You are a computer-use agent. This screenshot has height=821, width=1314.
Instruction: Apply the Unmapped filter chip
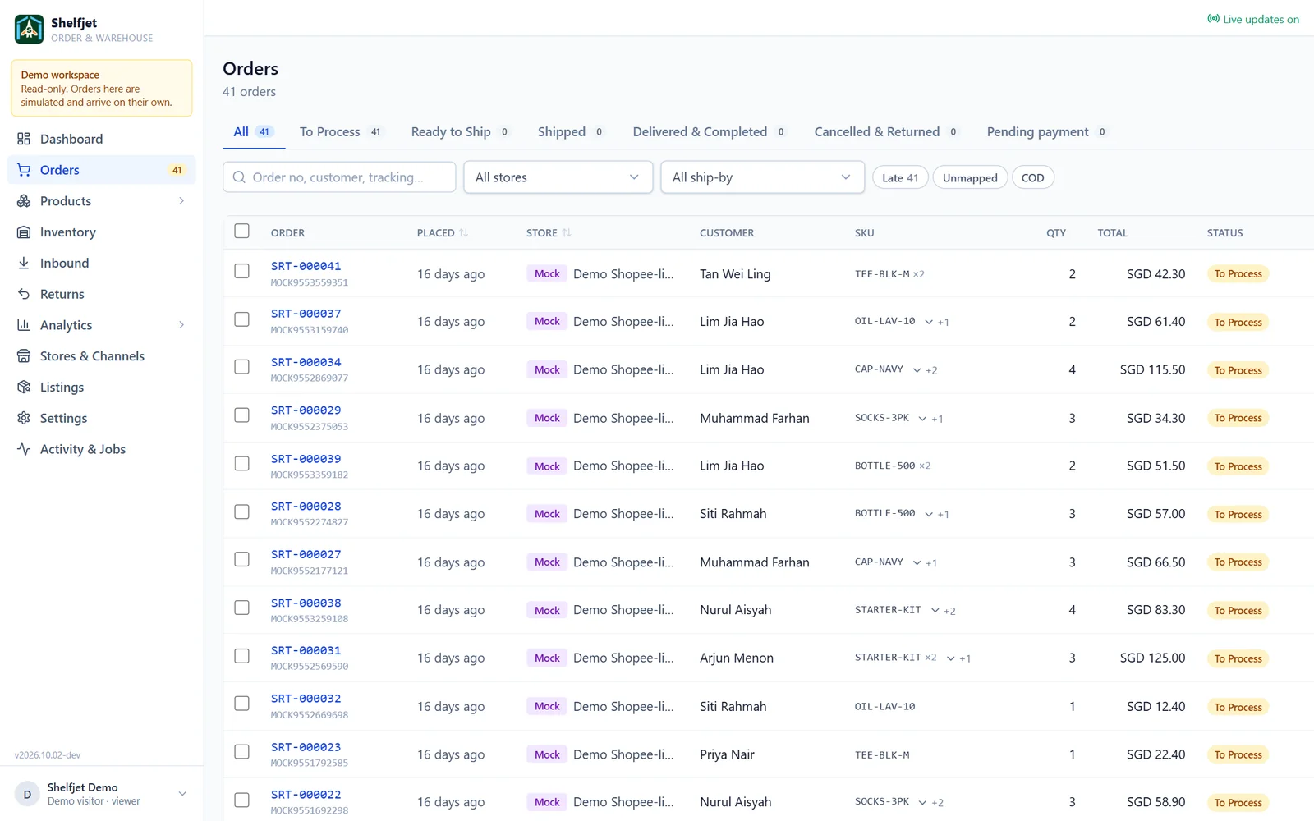tap(970, 178)
